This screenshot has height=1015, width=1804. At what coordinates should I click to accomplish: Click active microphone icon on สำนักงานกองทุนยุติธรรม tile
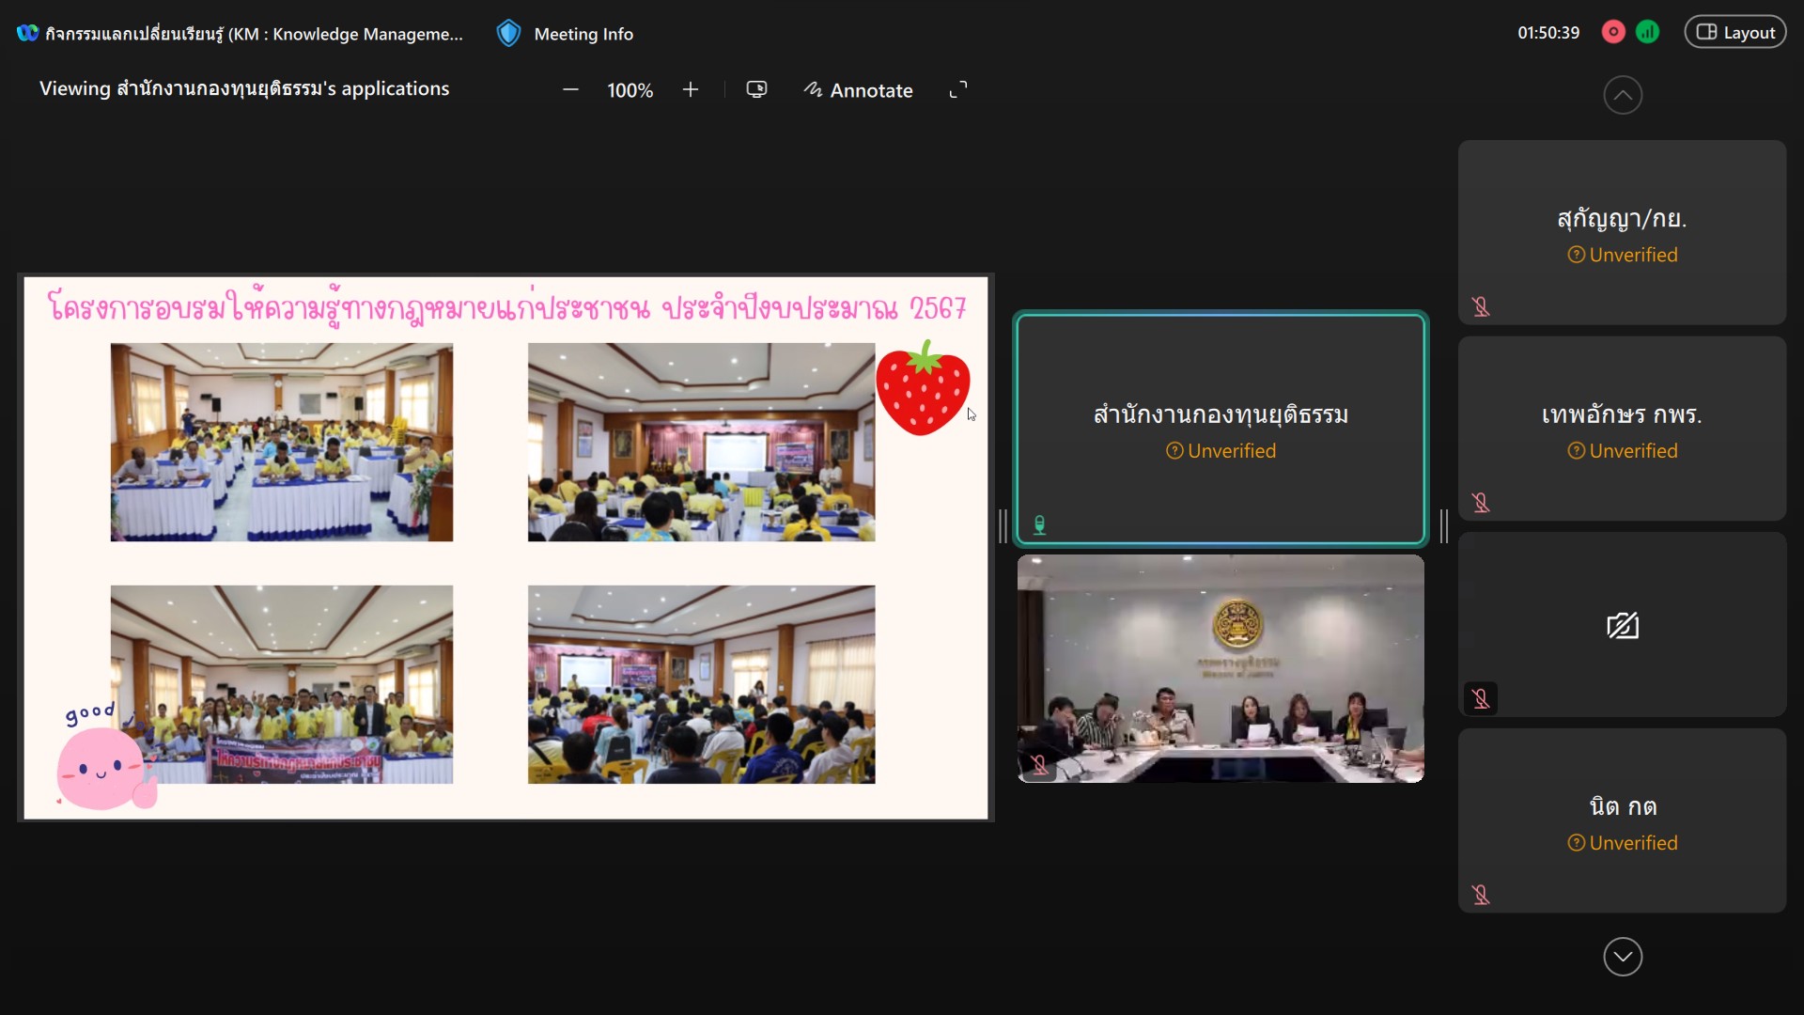coord(1039,525)
